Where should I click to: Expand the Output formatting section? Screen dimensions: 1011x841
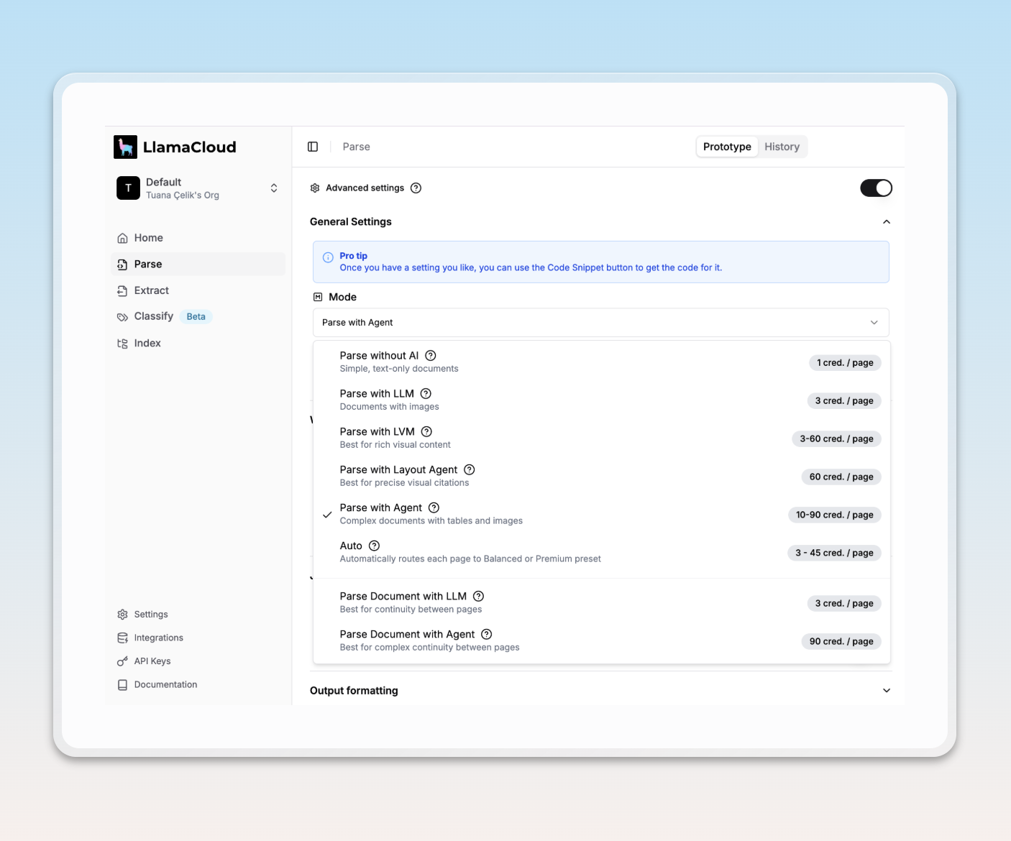(886, 691)
